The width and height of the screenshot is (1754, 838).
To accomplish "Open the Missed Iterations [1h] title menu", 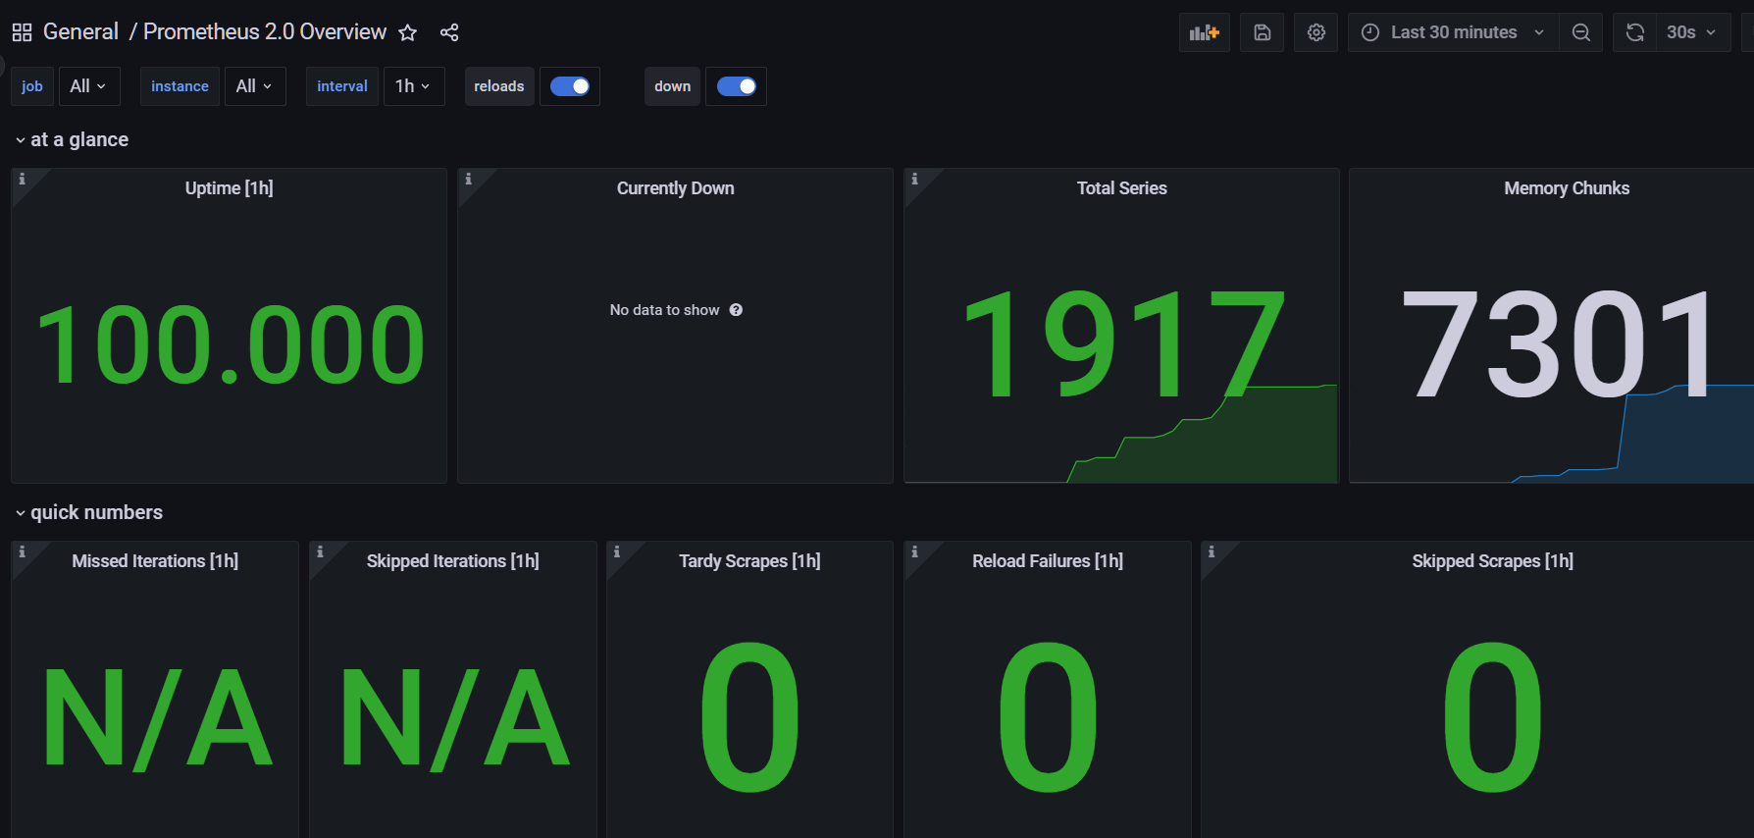I will click(155, 561).
